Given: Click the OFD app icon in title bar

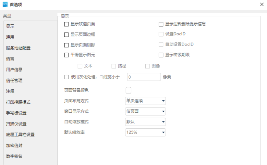Looking at the screenshot, I should [5, 5].
